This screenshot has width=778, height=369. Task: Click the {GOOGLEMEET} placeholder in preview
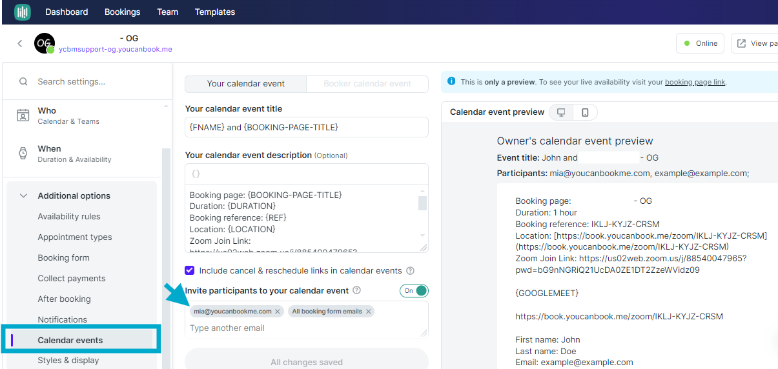pyautogui.click(x=547, y=294)
